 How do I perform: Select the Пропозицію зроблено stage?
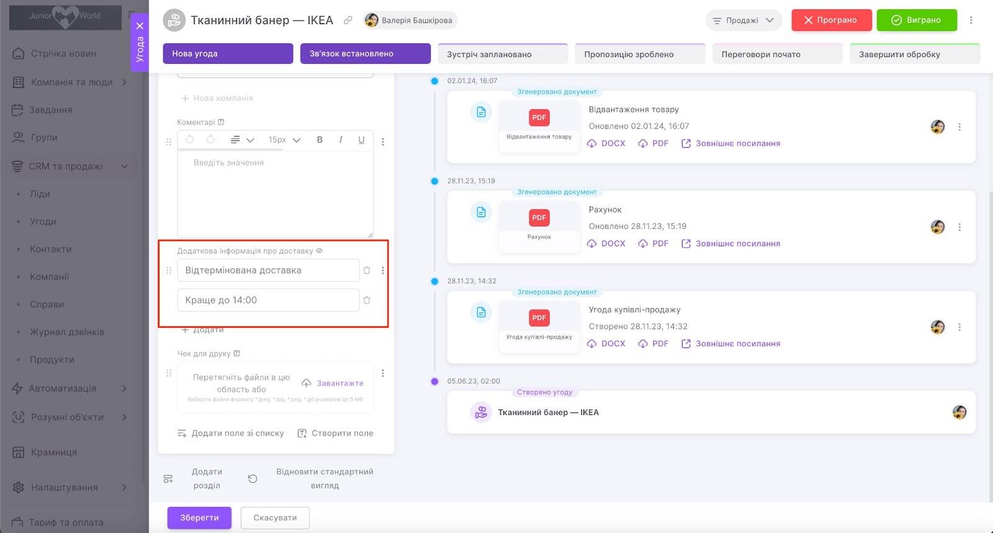coord(640,54)
